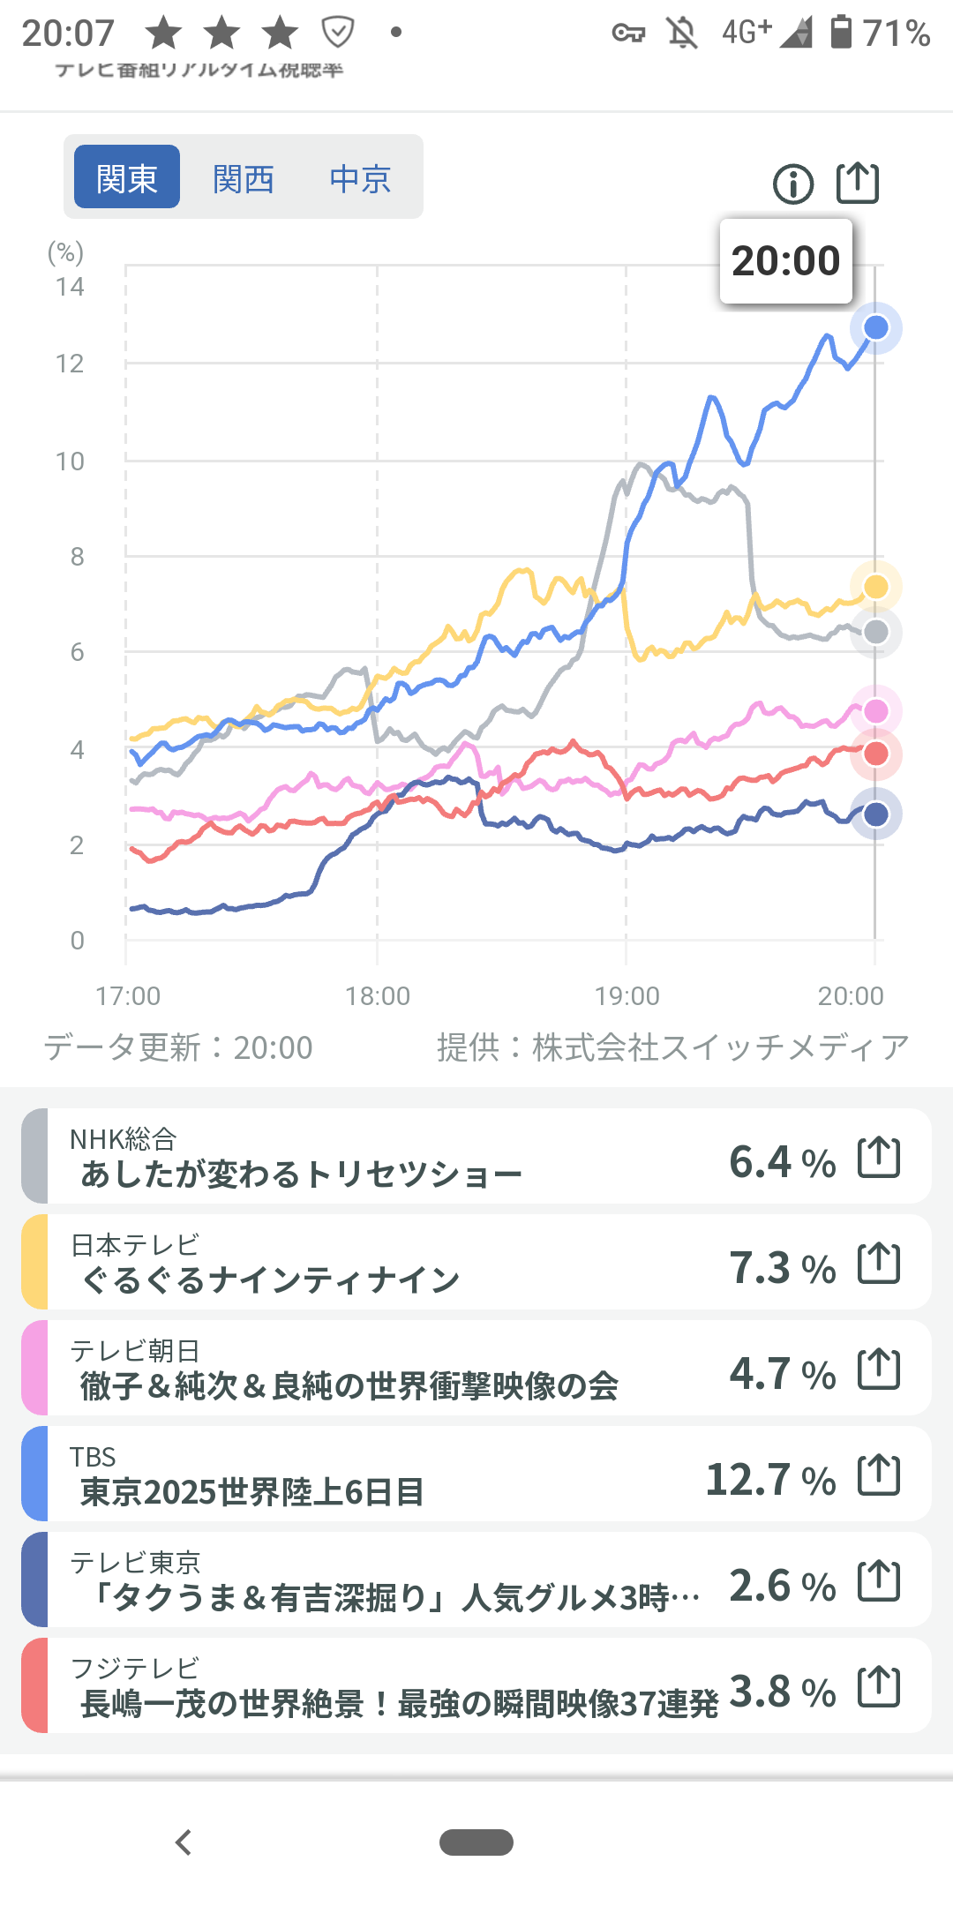The width and height of the screenshot is (953, 1906).
Task: Switch to the 関西 region tab
Action: click(244, 177)
